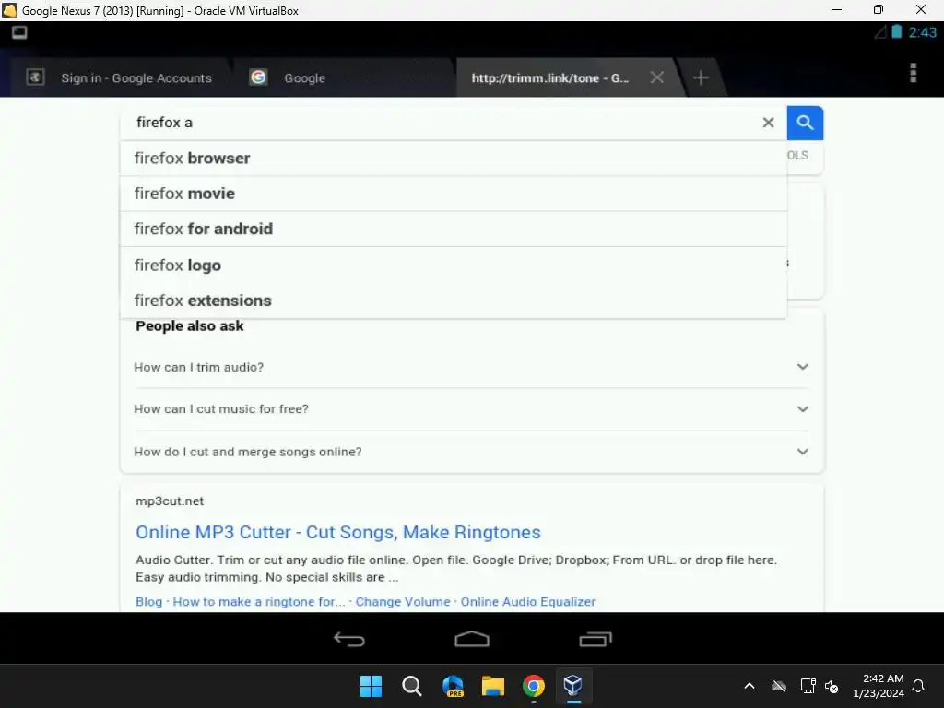Open the Windows notifications bell

(919, 686)
